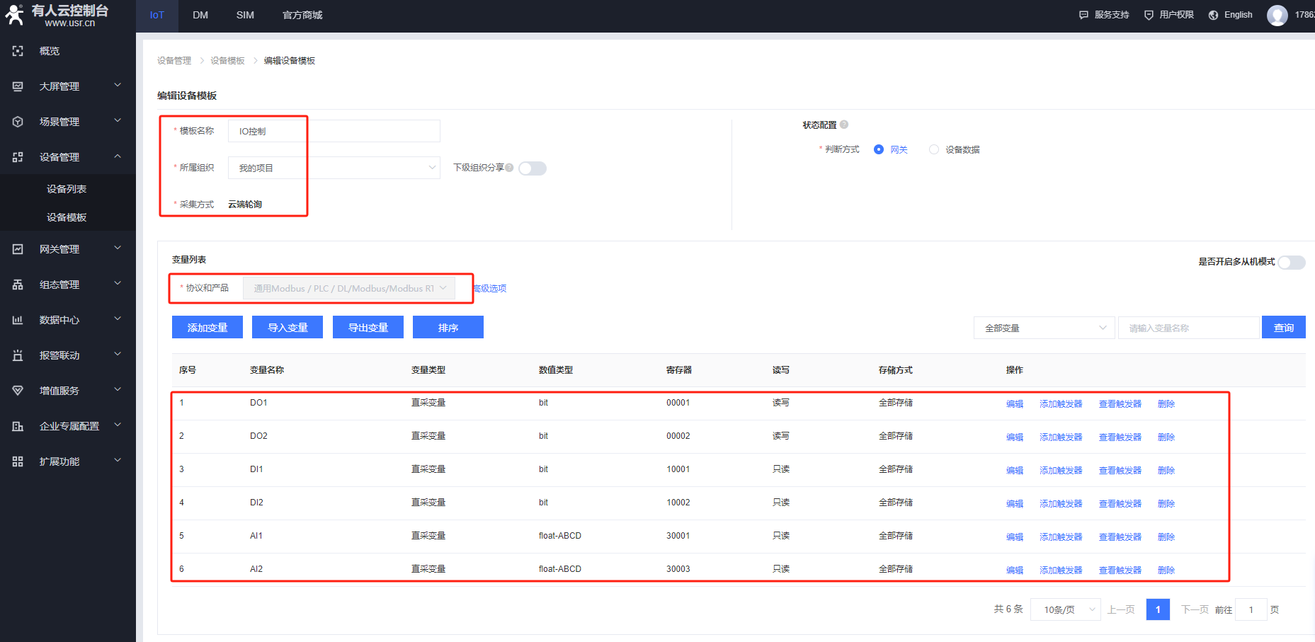Click the 概览 overview icon in sidebar

tap(18, 51)
